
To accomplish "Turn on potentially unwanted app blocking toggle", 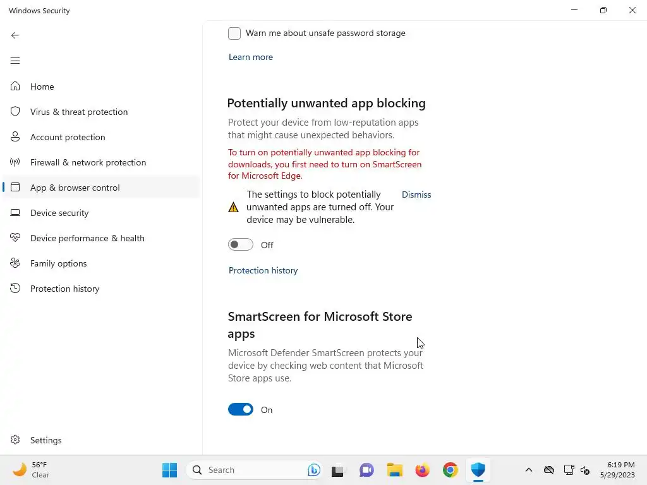I will click(x=241, y=244).
